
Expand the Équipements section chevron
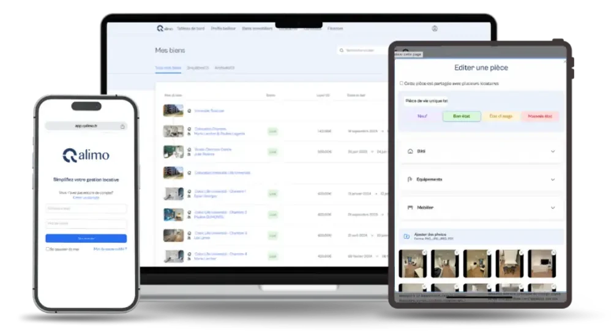(553, 180)
